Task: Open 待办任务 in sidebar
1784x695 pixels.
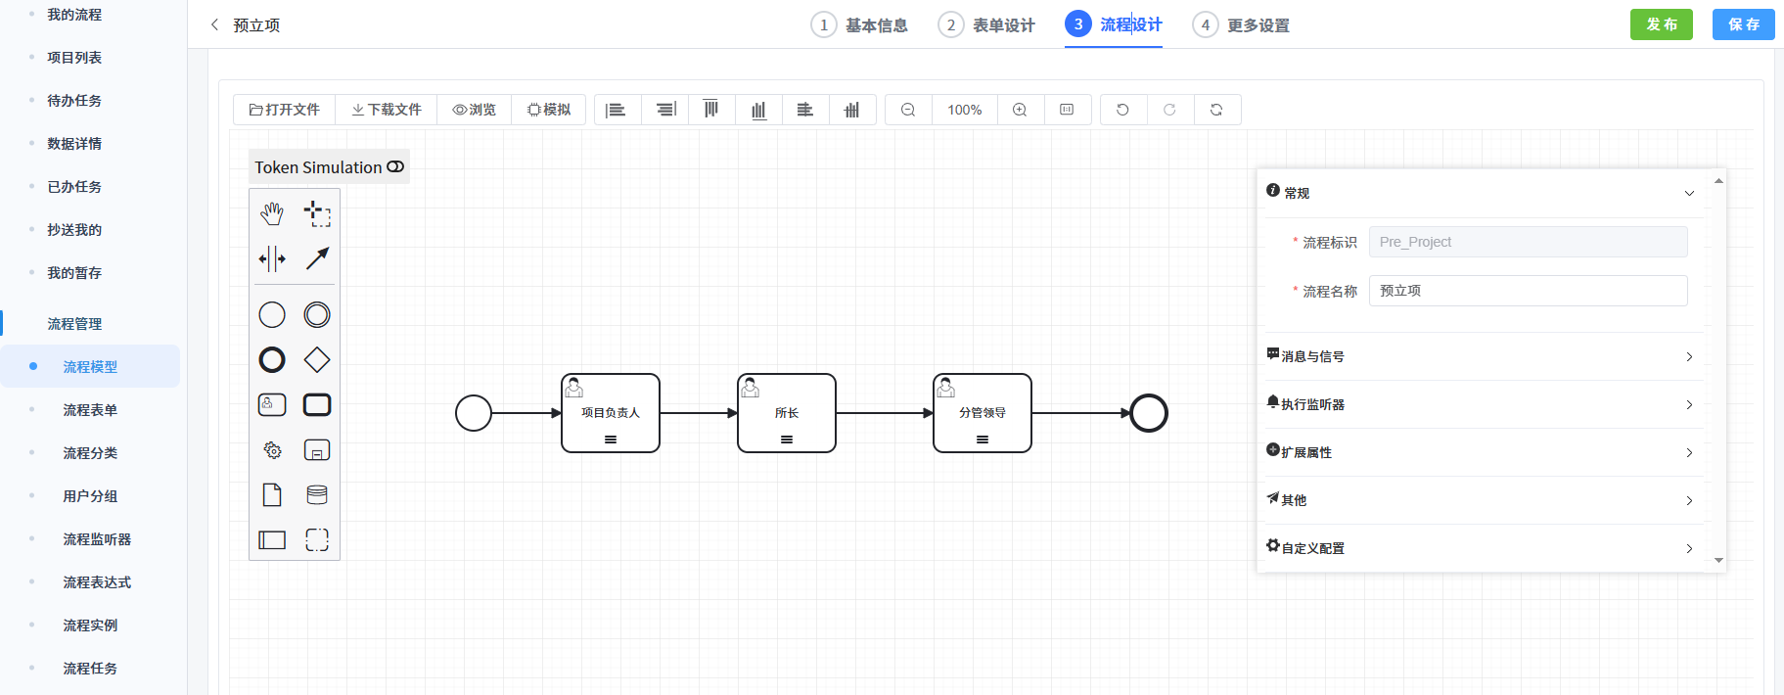Action: 74,101
